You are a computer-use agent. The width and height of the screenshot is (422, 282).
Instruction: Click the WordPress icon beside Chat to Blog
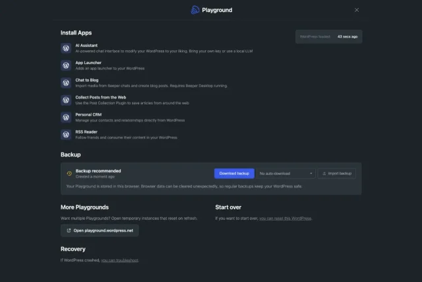(66, 83)
